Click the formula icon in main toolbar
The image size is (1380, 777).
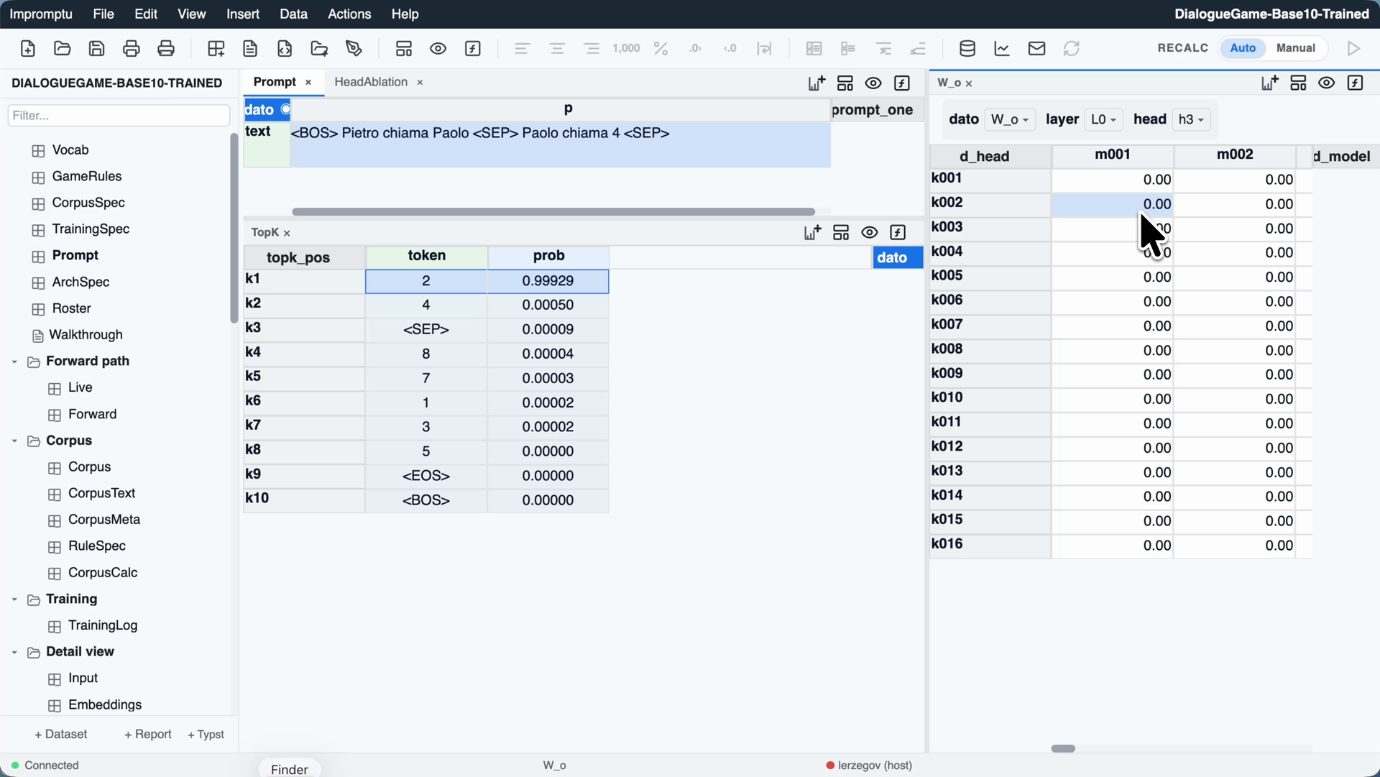click(473, 48)
